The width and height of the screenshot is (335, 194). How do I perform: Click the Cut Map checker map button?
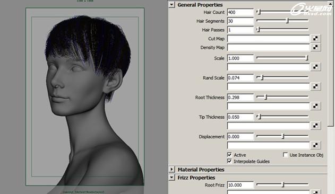point(315,38)
